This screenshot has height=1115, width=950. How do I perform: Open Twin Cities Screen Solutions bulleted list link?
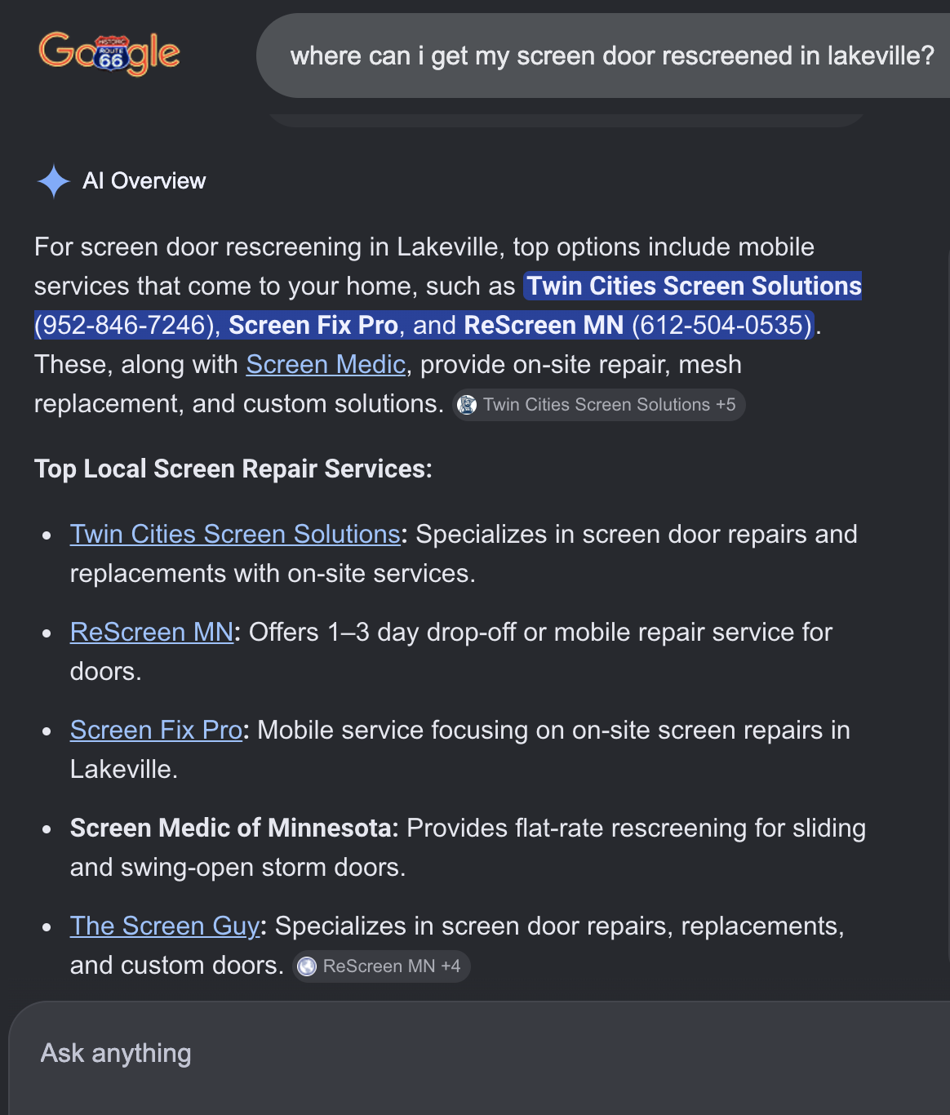point(234,534)
